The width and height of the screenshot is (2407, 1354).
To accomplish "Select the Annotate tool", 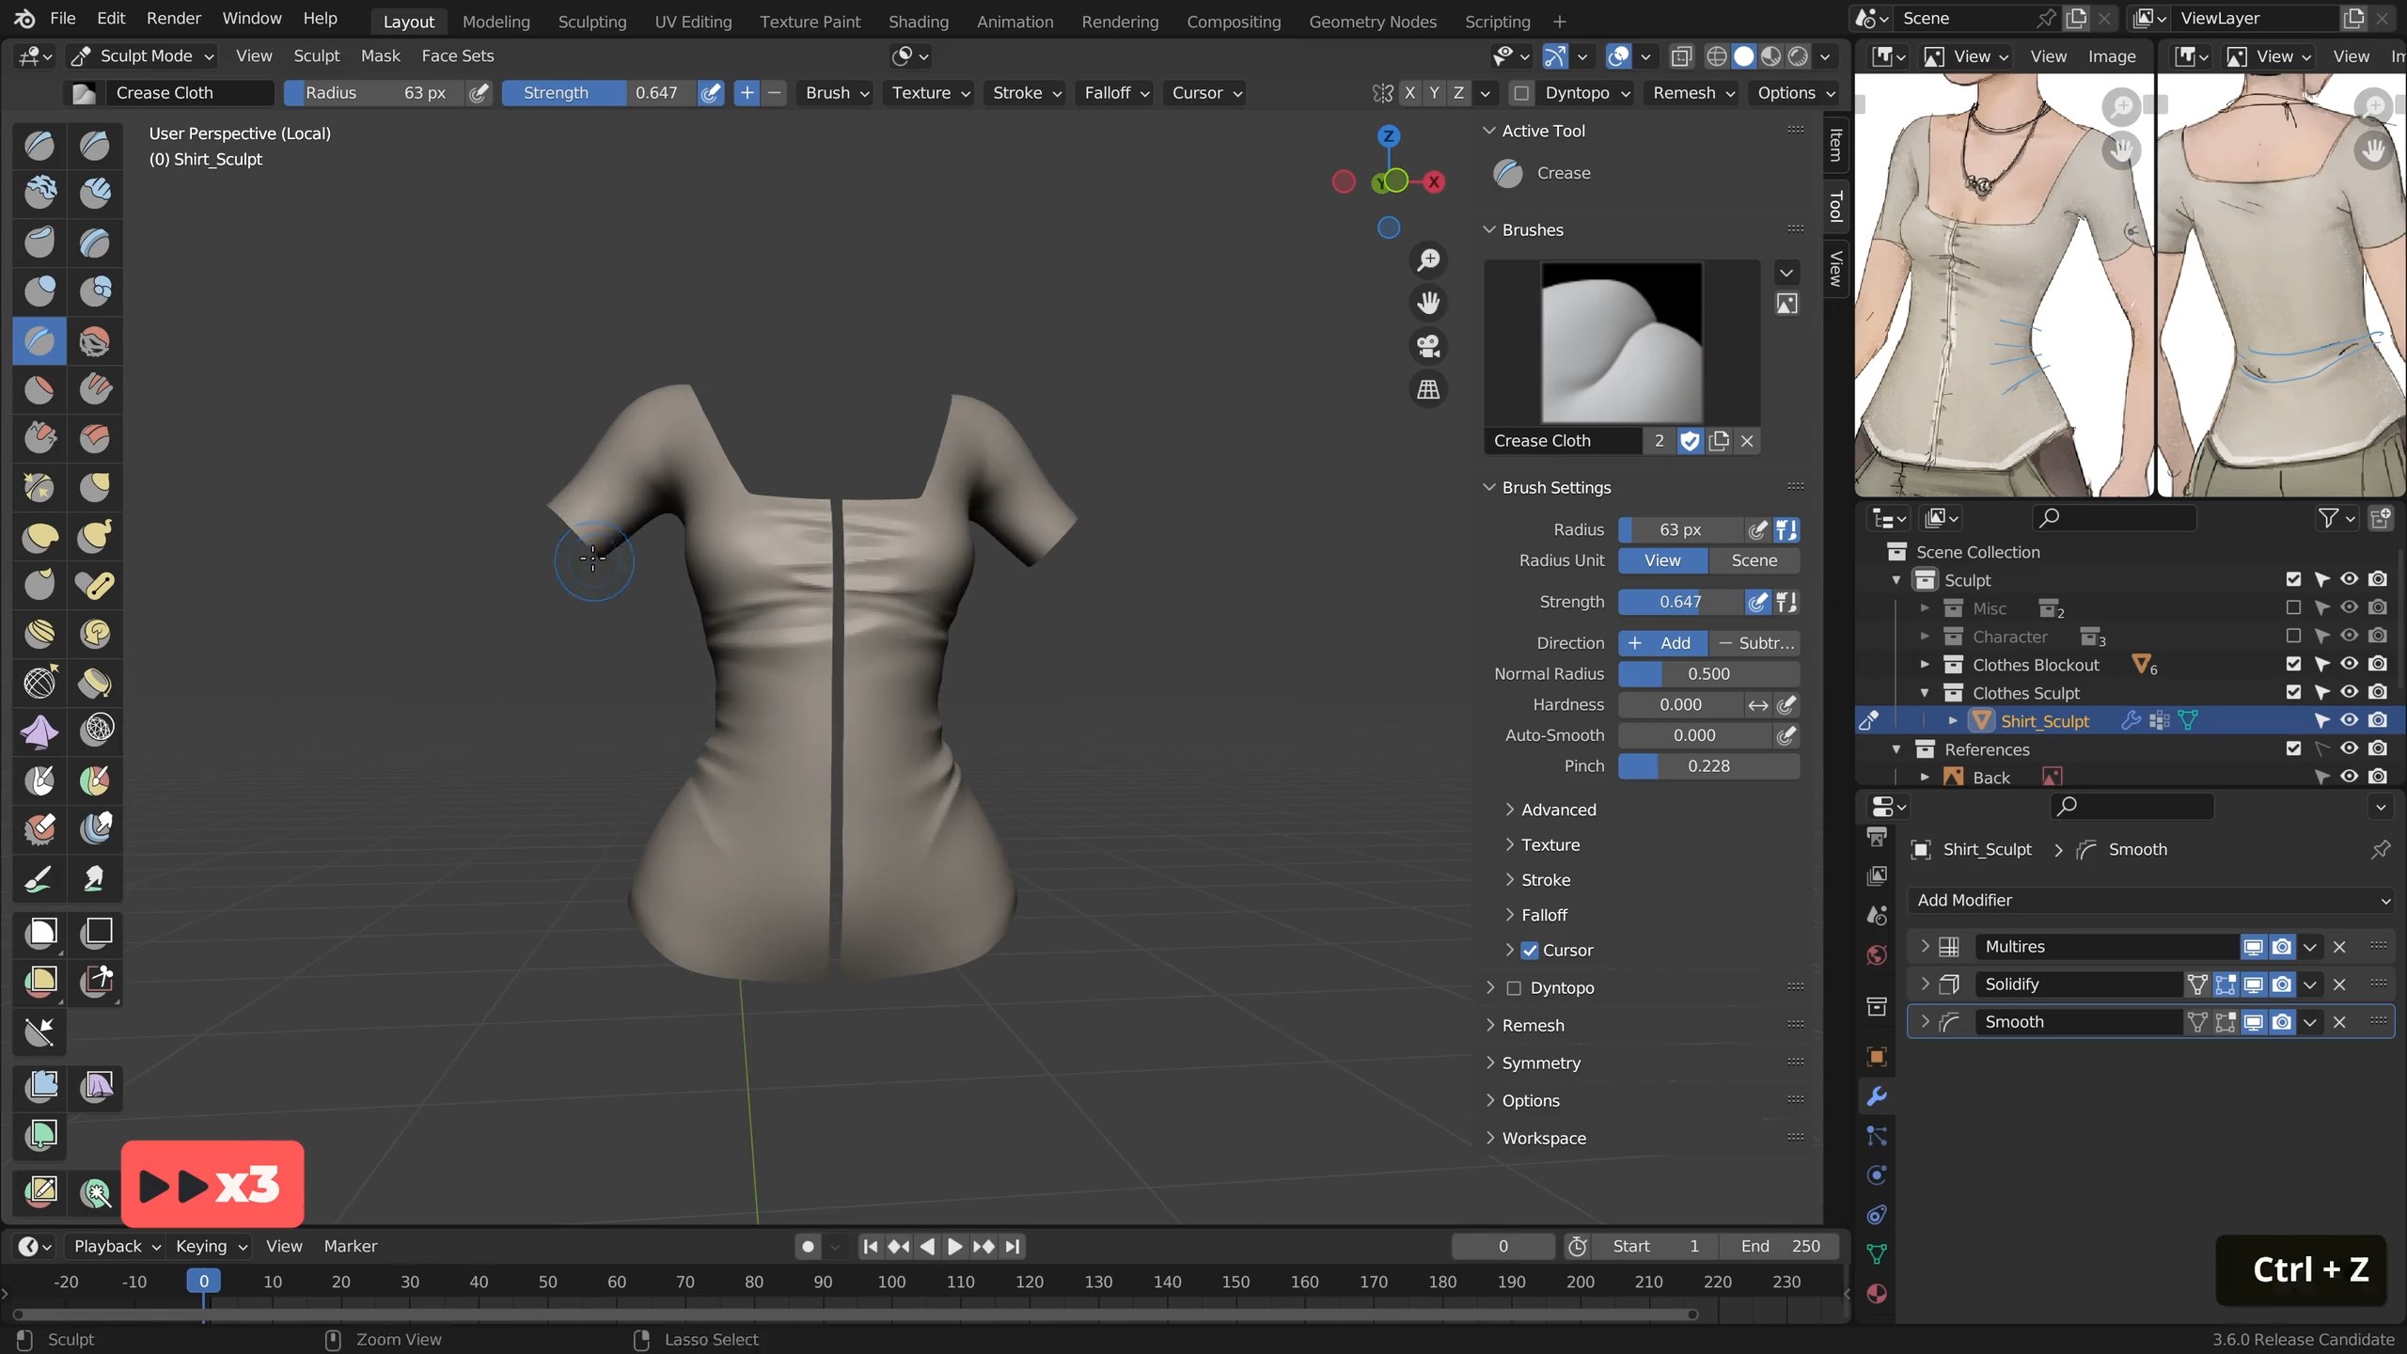I will (x=39, y=1190).
